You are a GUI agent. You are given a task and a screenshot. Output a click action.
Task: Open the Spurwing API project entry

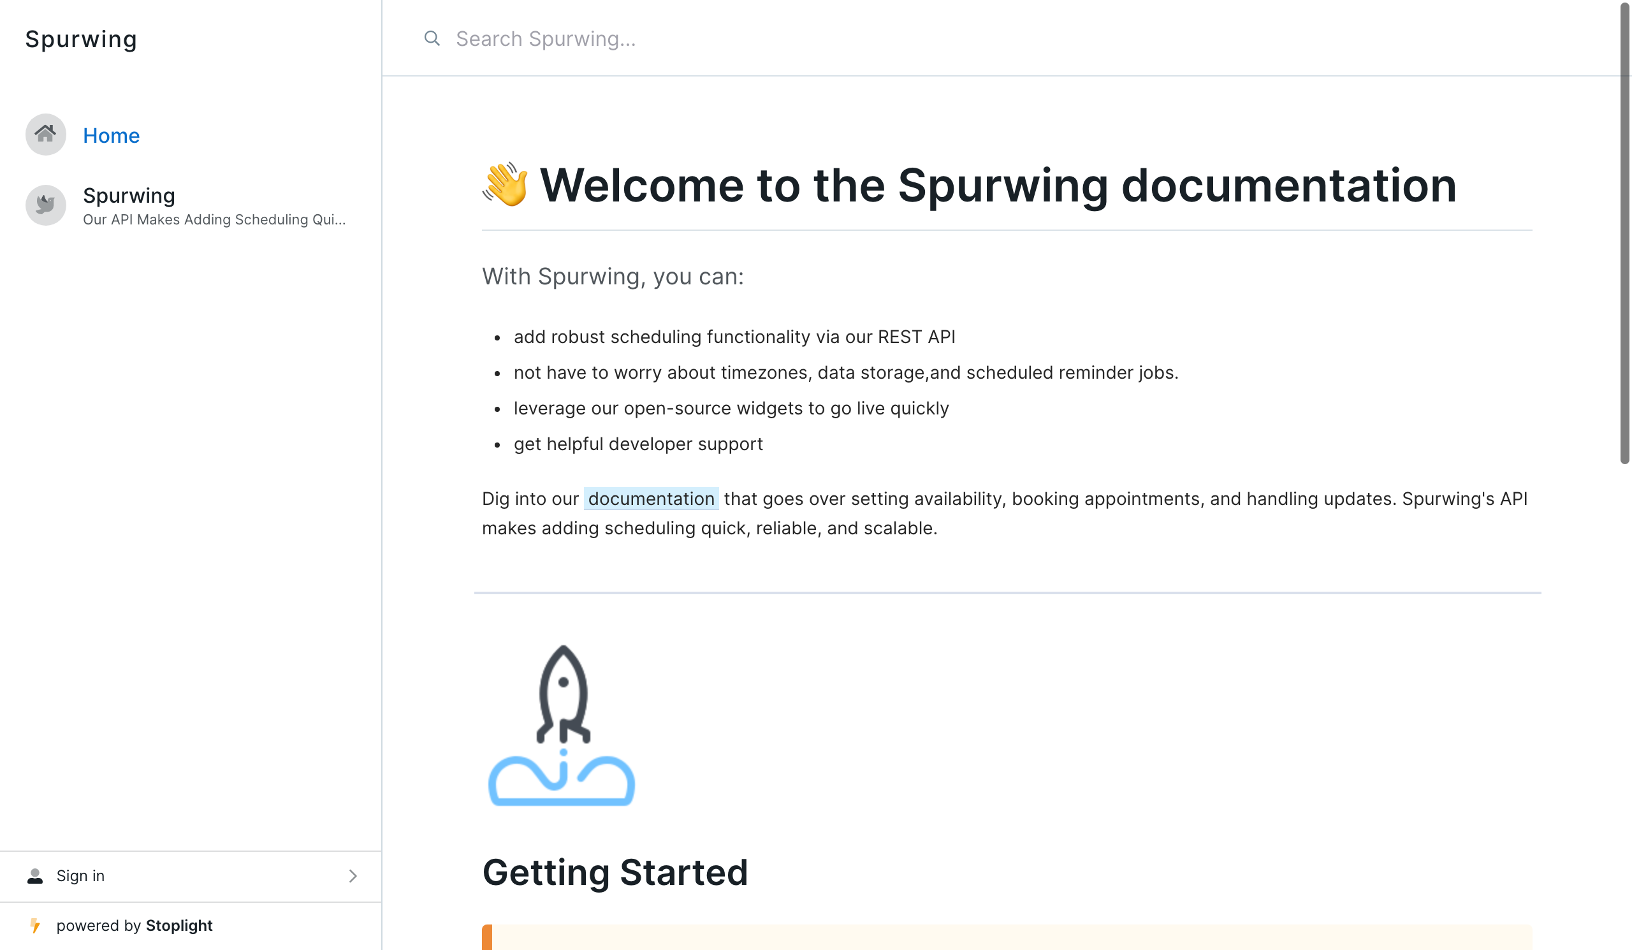(191, 206)
